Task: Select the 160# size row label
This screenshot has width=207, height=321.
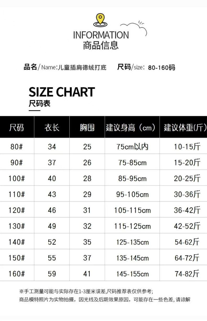Action: coord(17,274)
